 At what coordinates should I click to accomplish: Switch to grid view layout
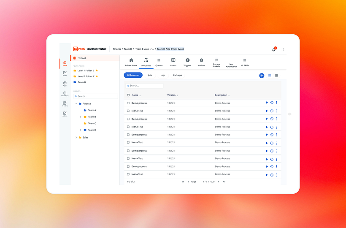[276, 76]
